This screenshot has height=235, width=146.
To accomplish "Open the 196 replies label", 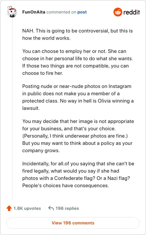I will pos(67,208).
